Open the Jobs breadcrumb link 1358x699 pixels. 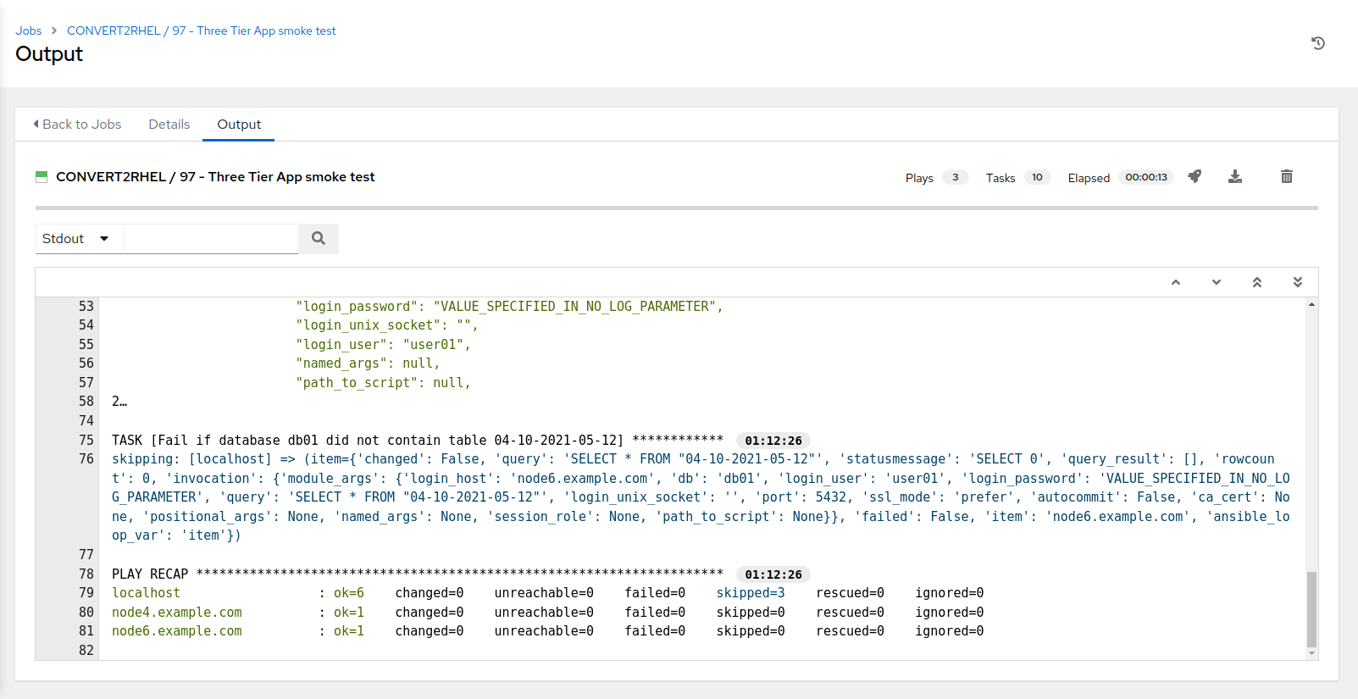pos(28,31)
